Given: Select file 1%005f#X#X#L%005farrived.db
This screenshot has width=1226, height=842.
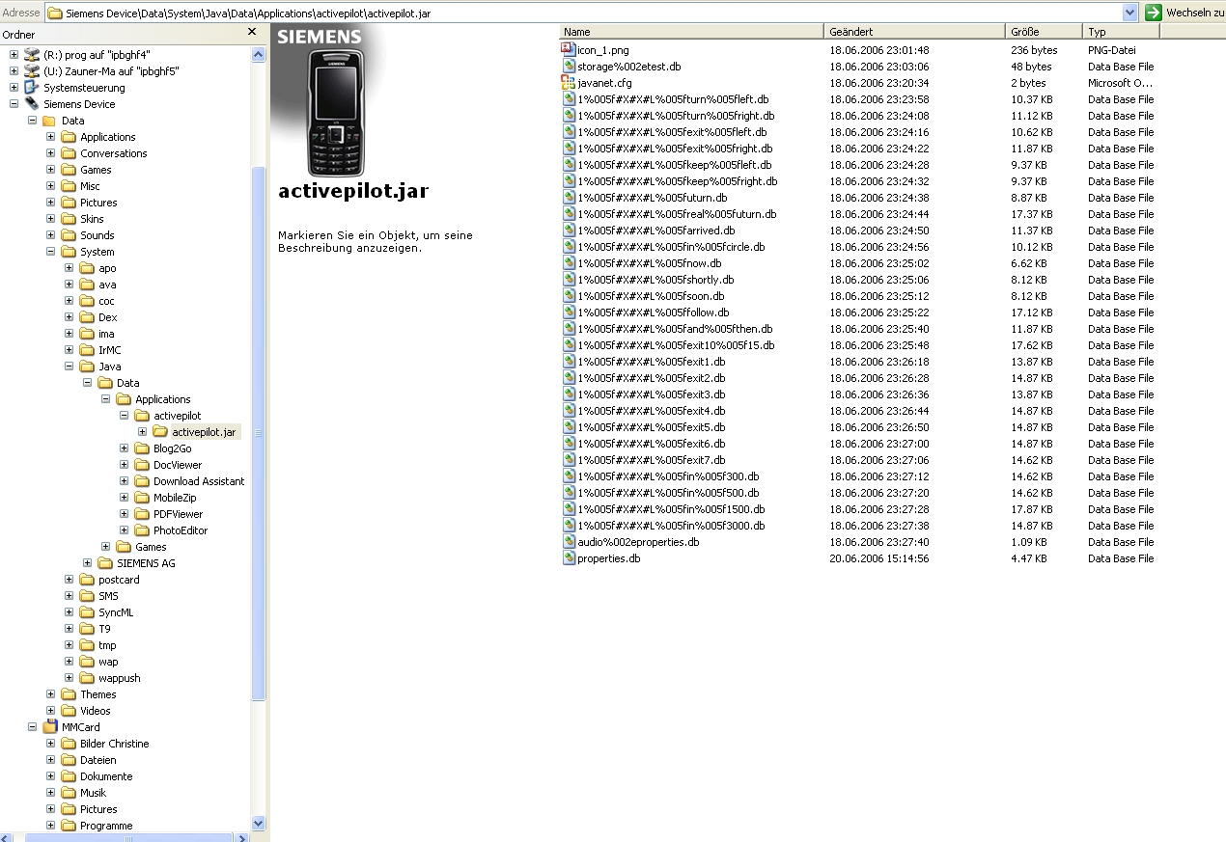Looking at the screenshot, I should pyautogui.click(x=655, y=231).
